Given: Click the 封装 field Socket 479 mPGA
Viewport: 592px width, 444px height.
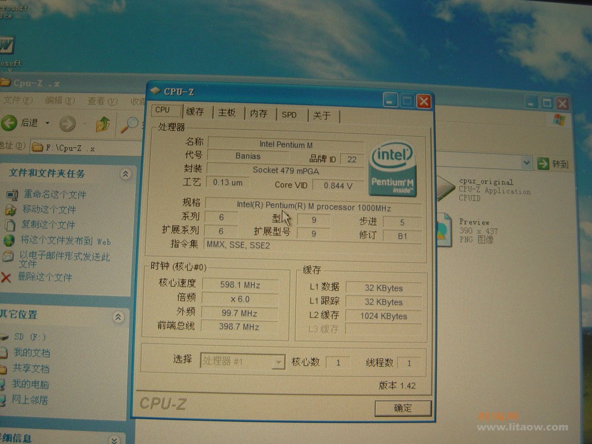Looking at the screenshot, I should pyautogui.click(x=286, y=170).
